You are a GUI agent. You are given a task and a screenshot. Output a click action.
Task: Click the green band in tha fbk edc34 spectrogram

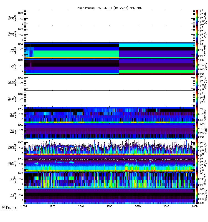point(77,54)
